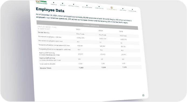
Task: Select the Unionized employees row label
Action: coord(47,64)
